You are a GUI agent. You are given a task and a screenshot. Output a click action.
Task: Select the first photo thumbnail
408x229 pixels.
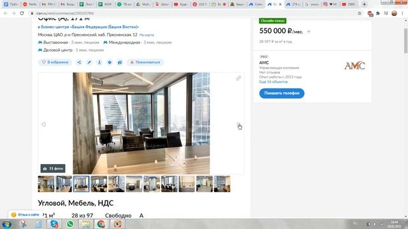tap(46, 184)
